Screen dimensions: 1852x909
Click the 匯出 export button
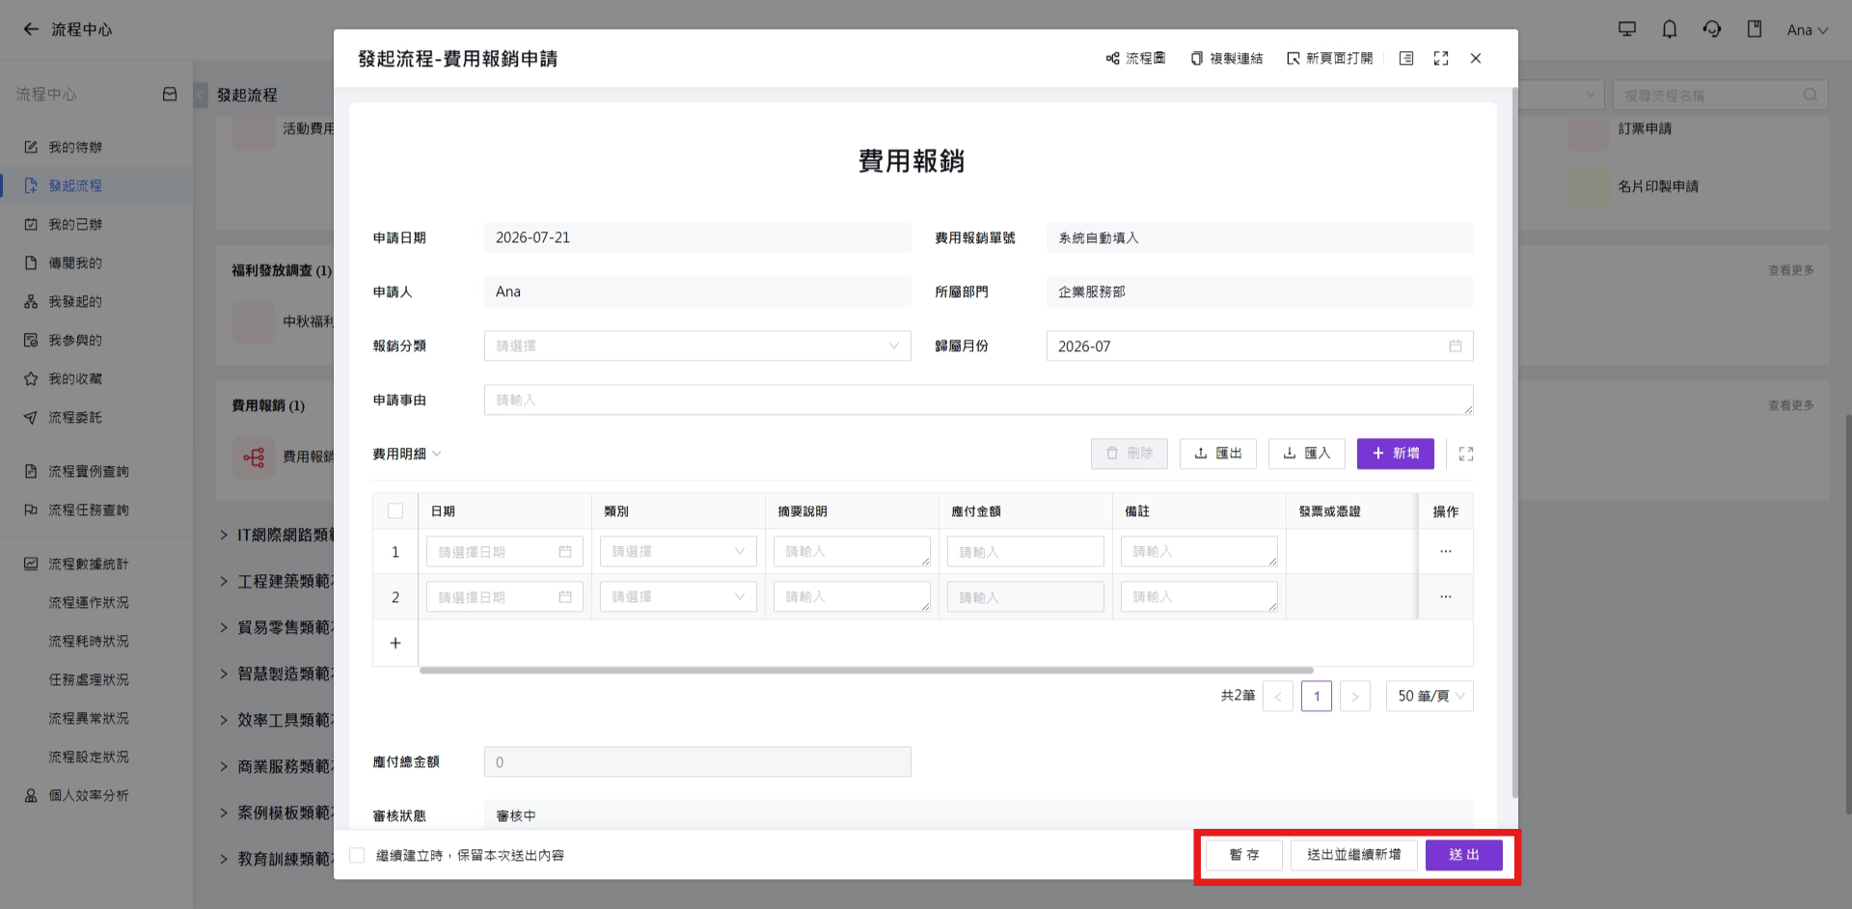pos(1218,454)
